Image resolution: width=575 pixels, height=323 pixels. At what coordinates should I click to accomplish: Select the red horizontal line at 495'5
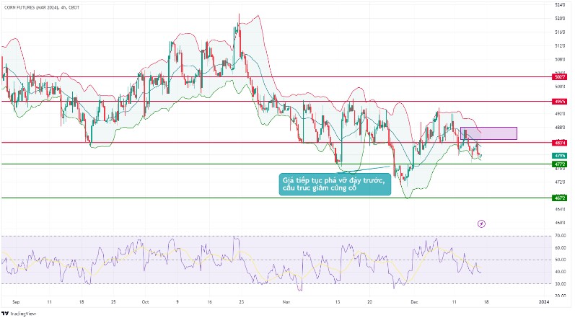[216, 102]
